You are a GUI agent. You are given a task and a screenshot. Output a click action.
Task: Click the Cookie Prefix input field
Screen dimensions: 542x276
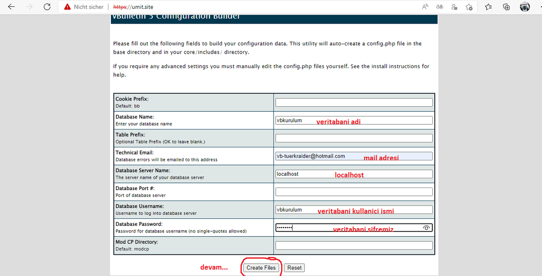point(354,102)
